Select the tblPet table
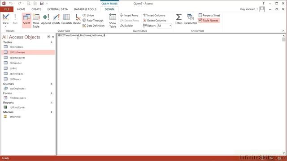Image resolution: width=287 pixels, height=161 pixels. coord(28,68)
